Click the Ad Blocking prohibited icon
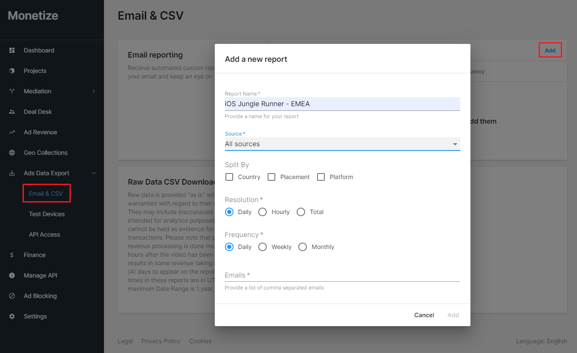Screen dimensions: 577x353 coord(12,296)
